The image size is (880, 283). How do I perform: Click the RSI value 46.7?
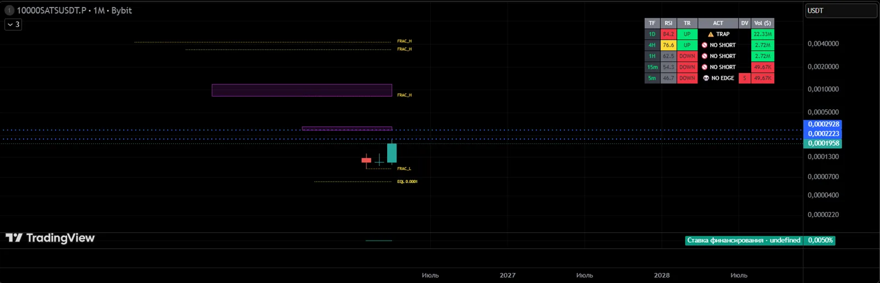668,78
